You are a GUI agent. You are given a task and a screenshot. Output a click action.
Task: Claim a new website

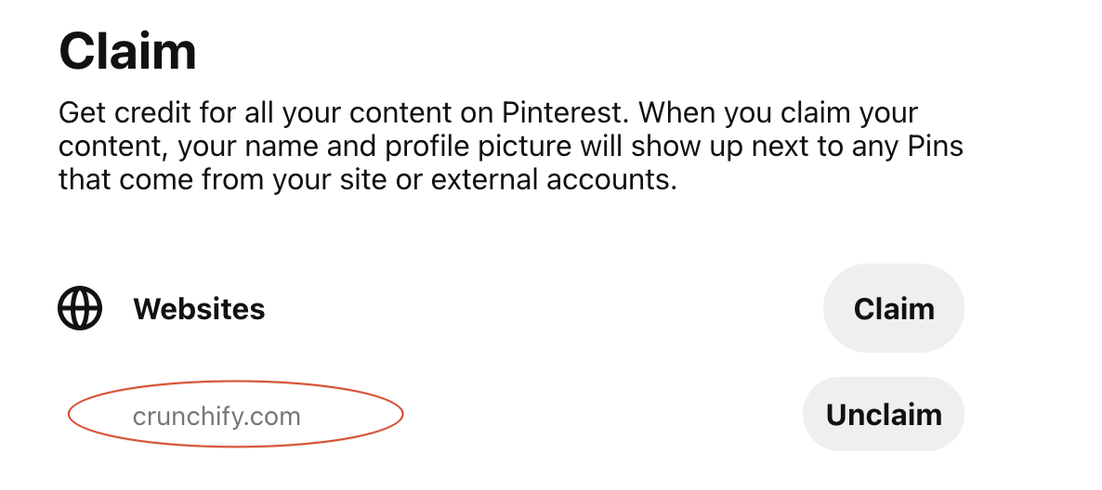(x=893, y=308)
